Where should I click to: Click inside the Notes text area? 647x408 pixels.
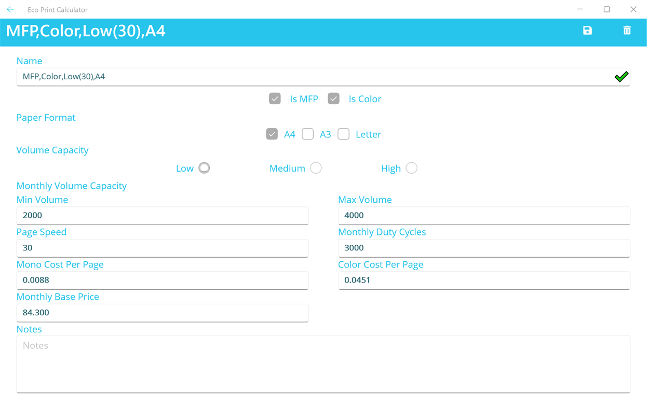pos(322,363)
